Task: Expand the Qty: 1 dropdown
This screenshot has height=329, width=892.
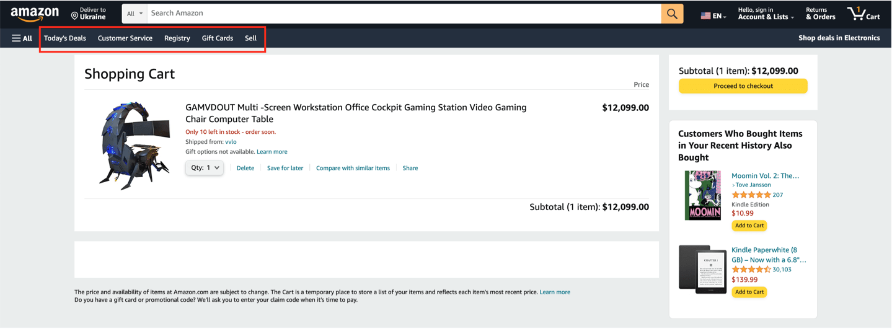Action: coord(205,168)
